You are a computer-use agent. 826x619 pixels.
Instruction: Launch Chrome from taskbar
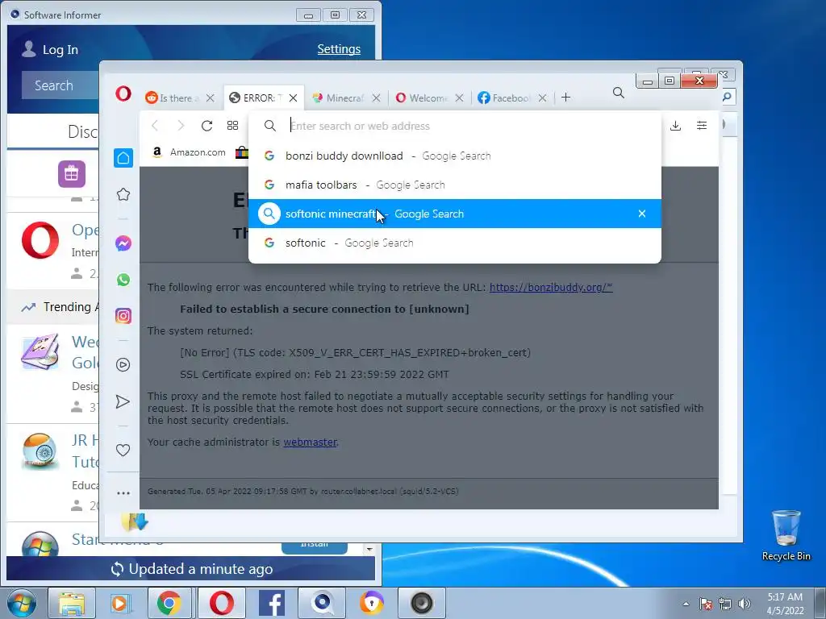169,603
